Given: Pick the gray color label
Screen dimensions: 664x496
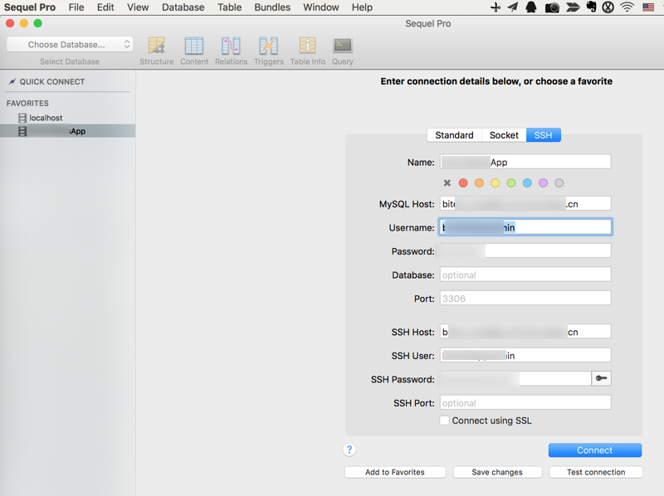Looking at the screenshot, I should [x=559, y=182].
